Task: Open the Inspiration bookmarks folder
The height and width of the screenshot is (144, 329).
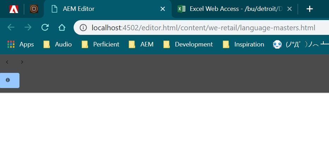Action: click(x=243, y=44)
